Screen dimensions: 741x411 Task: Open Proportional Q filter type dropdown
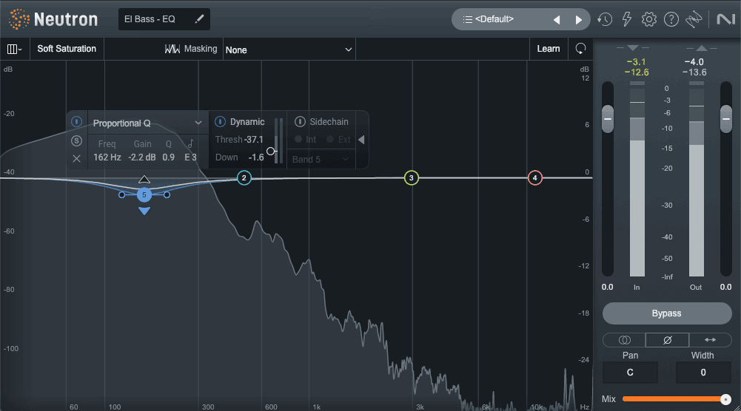(x=147, y=123)
